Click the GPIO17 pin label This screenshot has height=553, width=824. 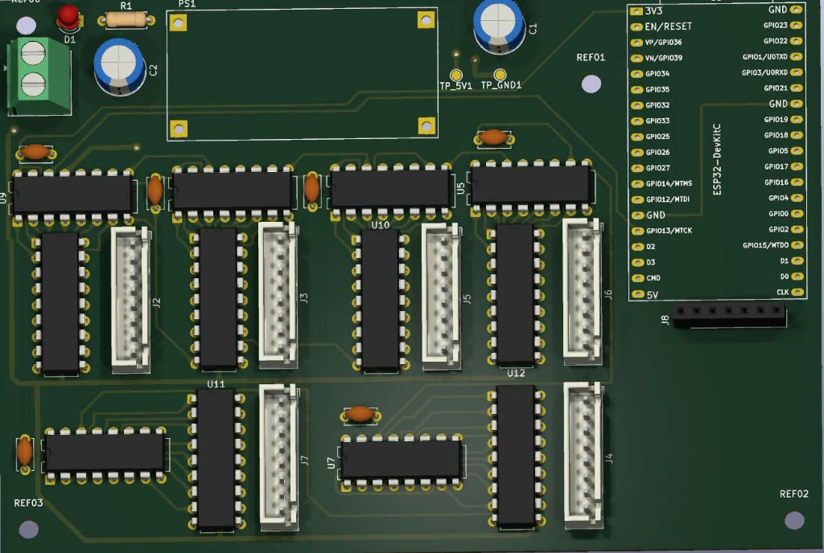click(x=777, y=166)
